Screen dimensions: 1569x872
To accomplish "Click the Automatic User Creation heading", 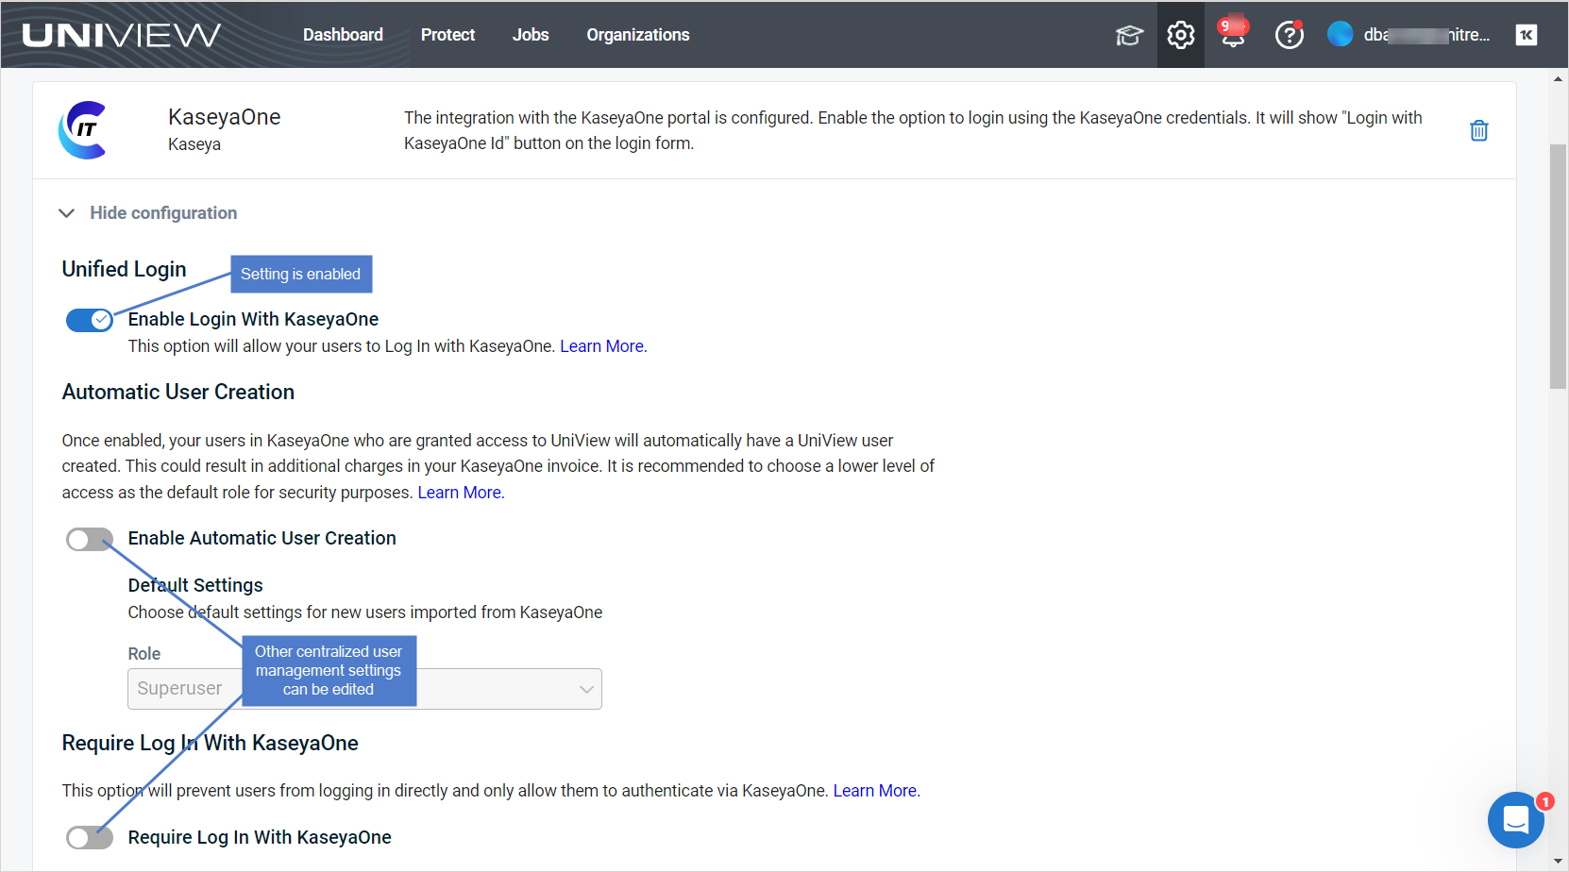I will pos(178,392).
